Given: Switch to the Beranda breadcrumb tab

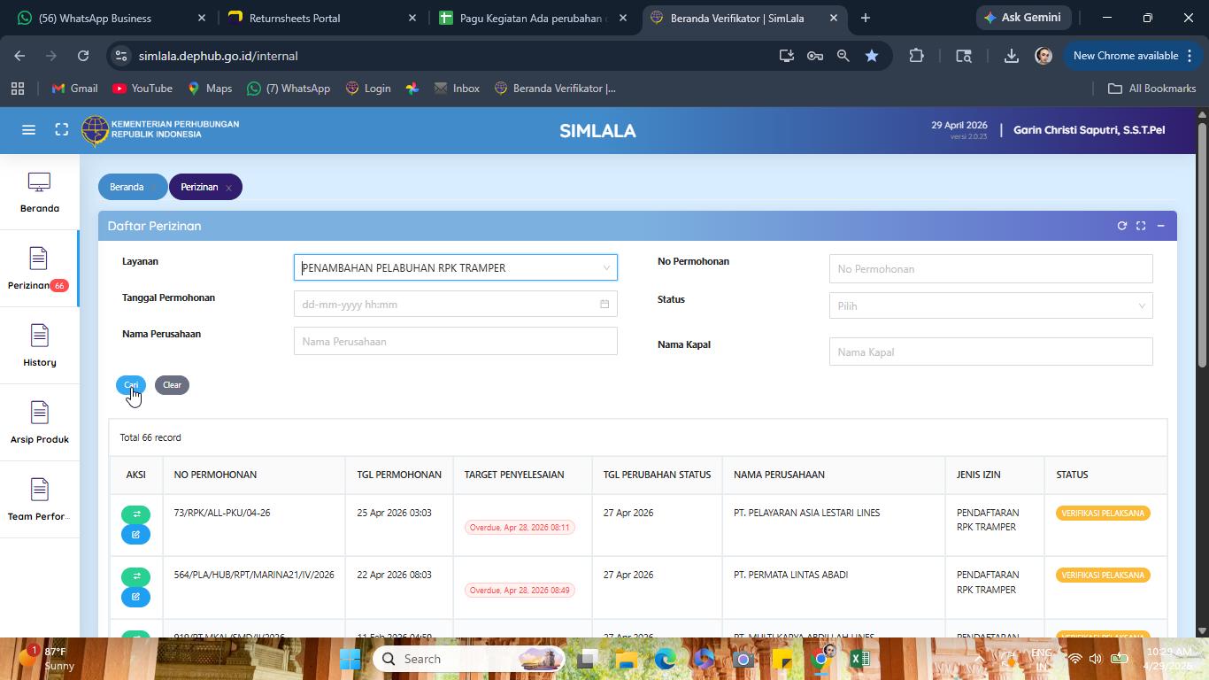Looking at the screenshot, I should [127, 187].
